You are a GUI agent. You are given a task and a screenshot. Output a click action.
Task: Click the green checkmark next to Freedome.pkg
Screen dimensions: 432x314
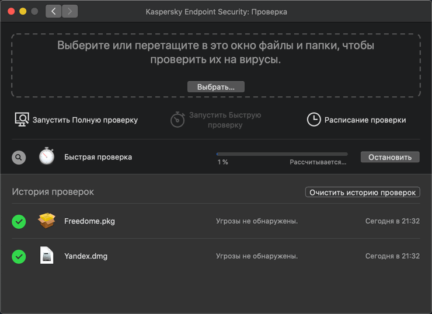[19, 221]
